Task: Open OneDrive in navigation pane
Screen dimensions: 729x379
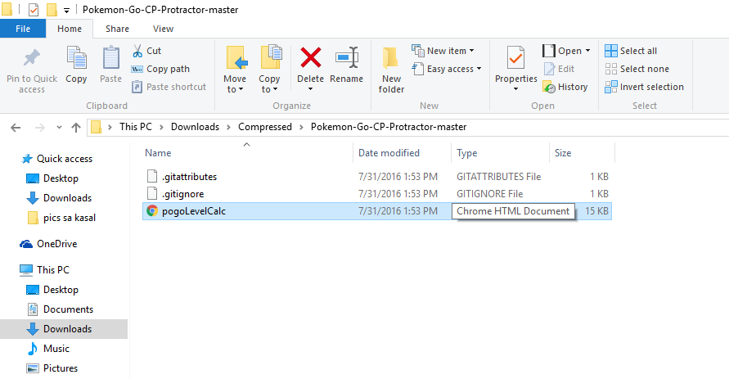Action: (56, 244)
